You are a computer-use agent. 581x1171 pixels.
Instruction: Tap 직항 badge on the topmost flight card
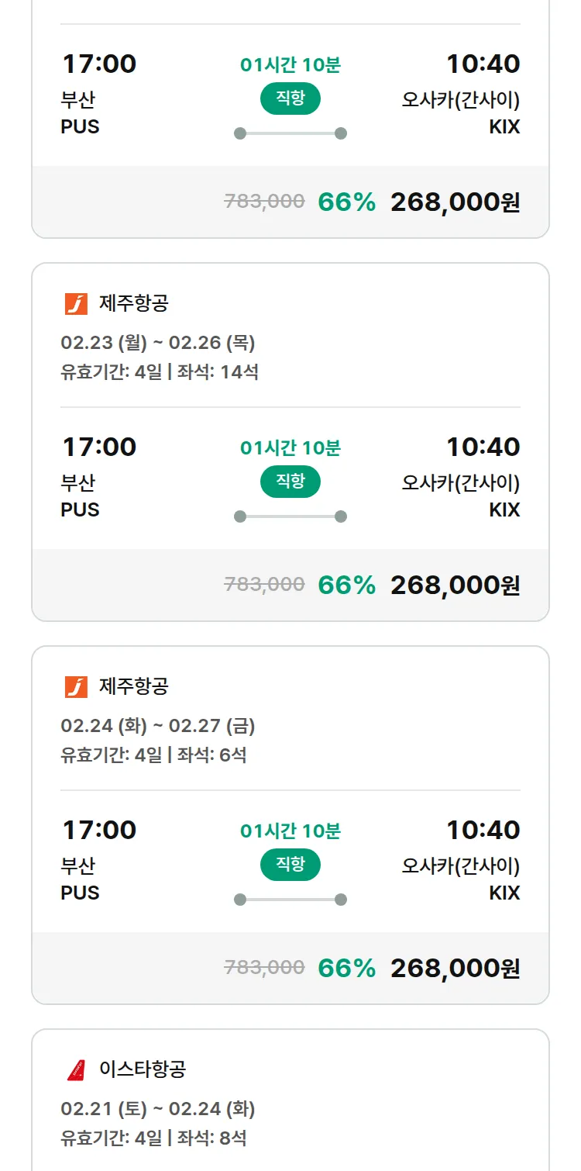click(x=290, y=98)
